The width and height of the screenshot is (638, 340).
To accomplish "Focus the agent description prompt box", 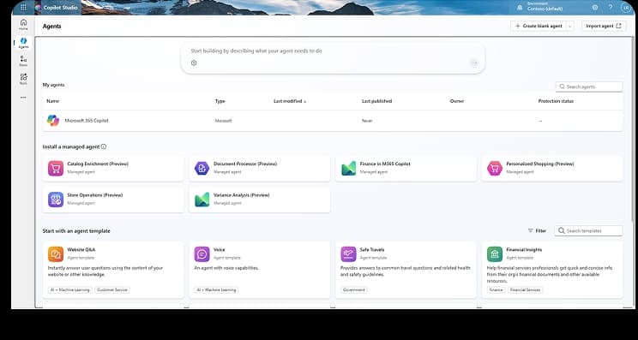I will [x=333, y=58].
